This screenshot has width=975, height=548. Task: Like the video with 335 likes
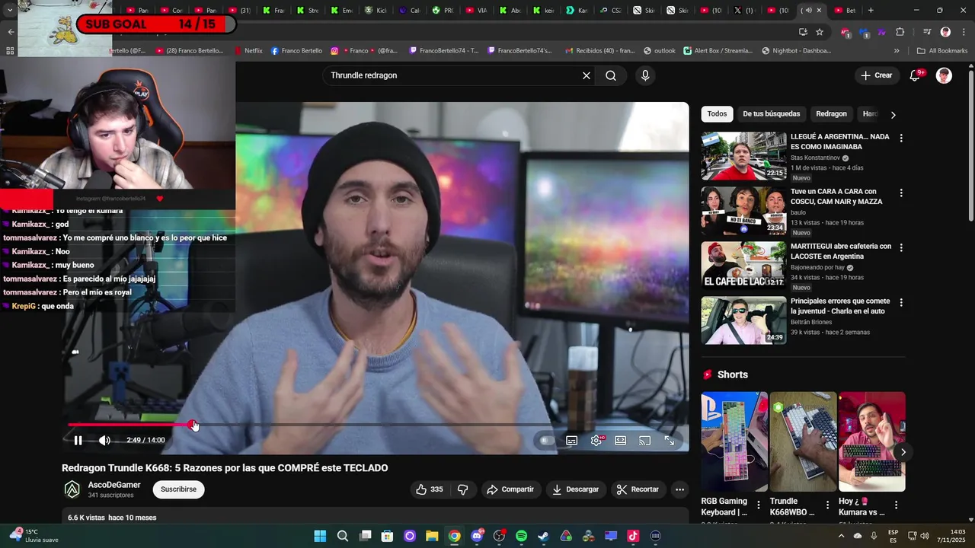(429, 489)
